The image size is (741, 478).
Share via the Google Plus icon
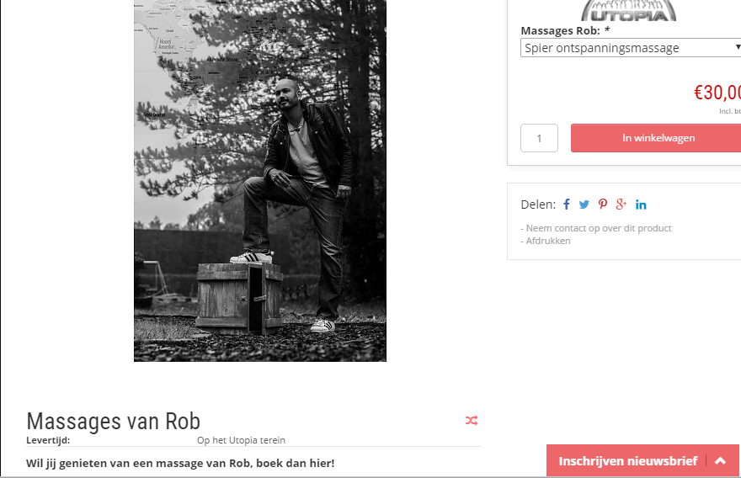(x=621, y=204)
